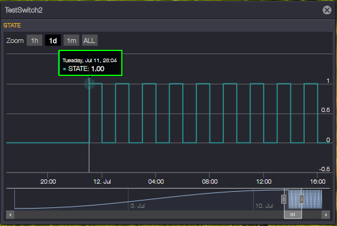The image size is (337, 226).
Task: Click the 3. Jul navigator label
Action: (137, 206)
